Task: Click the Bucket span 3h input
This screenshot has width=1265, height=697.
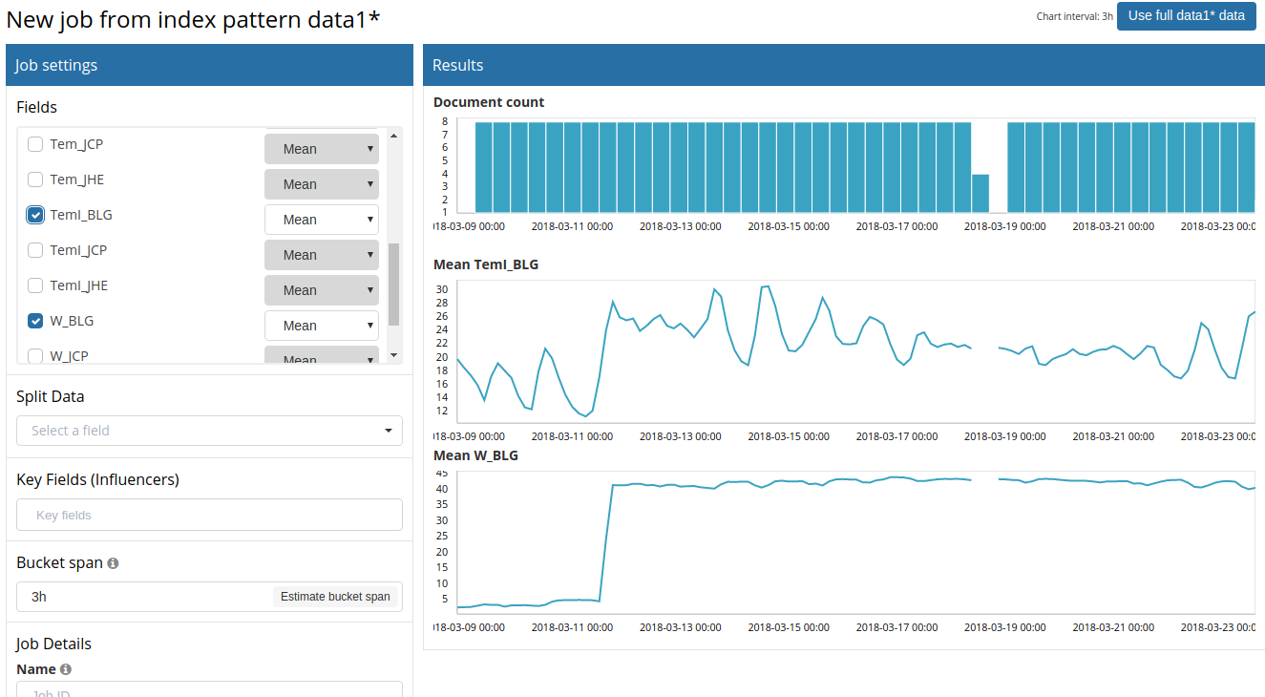Action: pyautogui.click(x=143, y=597)
